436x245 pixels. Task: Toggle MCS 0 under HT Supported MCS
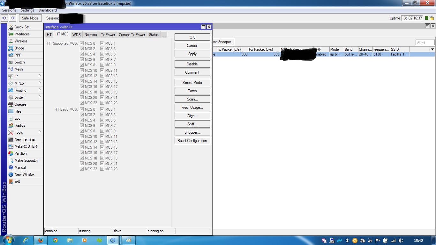pos(82,43)
